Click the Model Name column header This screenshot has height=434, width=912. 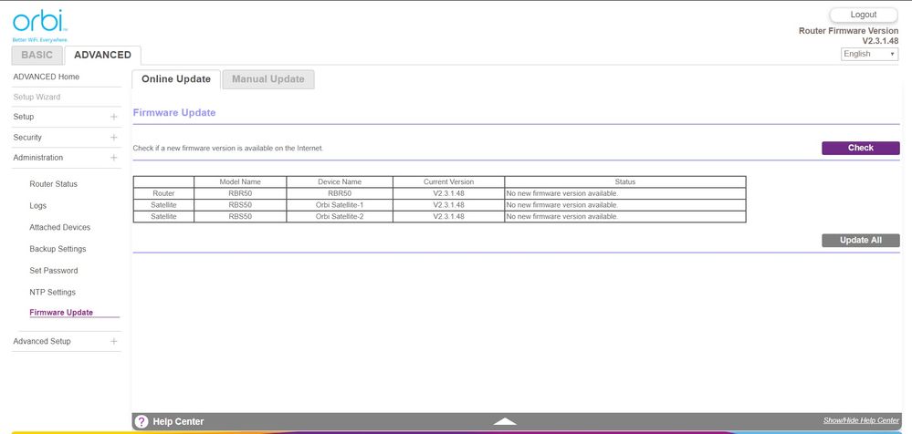pyautogui.click(x=240, y=181)
